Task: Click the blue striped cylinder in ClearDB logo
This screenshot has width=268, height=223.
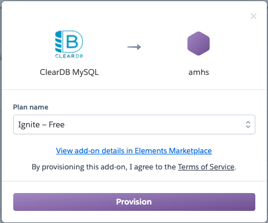Action: click(59, 41)
